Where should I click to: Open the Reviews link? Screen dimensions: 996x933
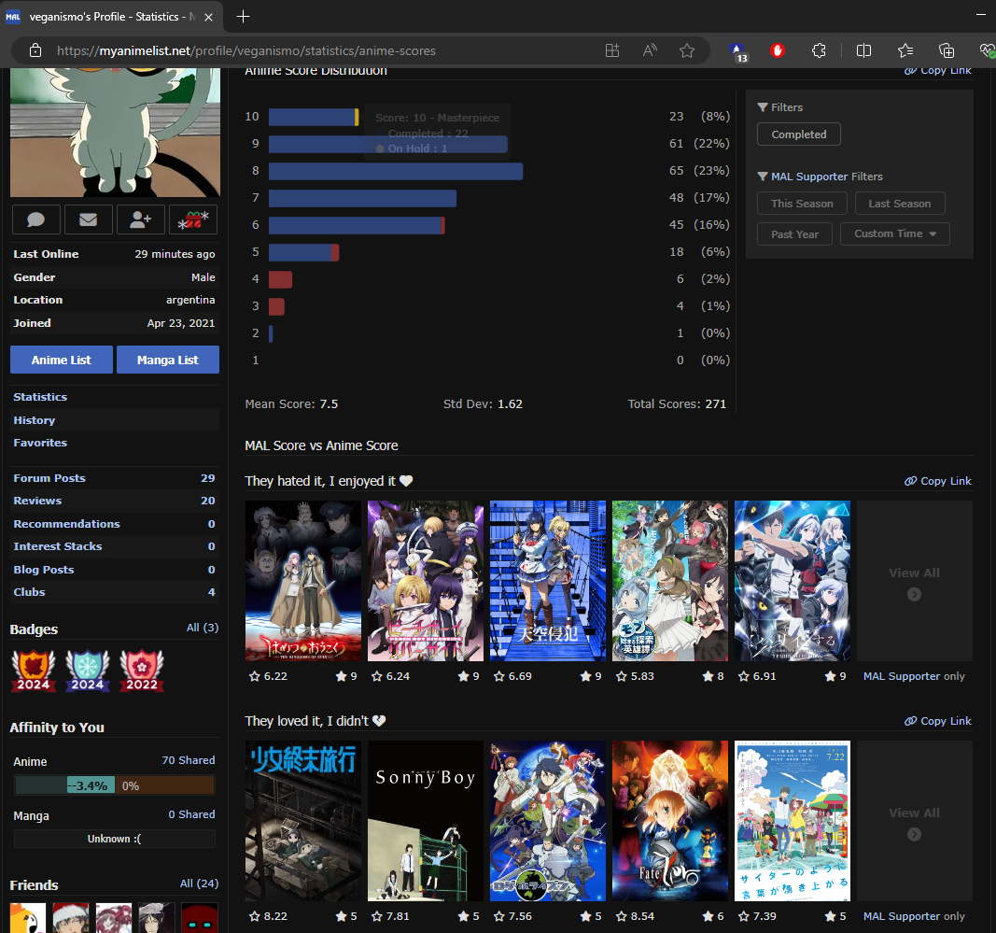click(37, 501)
